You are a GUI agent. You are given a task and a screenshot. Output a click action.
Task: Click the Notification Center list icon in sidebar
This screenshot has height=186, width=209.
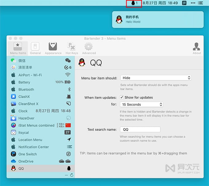point(69,147)
